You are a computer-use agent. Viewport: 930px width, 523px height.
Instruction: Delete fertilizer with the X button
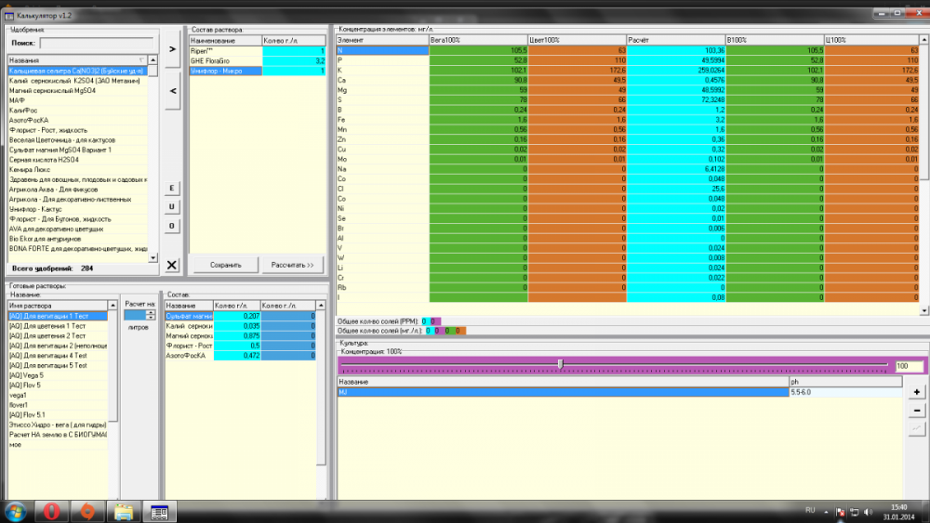[172, 265]
